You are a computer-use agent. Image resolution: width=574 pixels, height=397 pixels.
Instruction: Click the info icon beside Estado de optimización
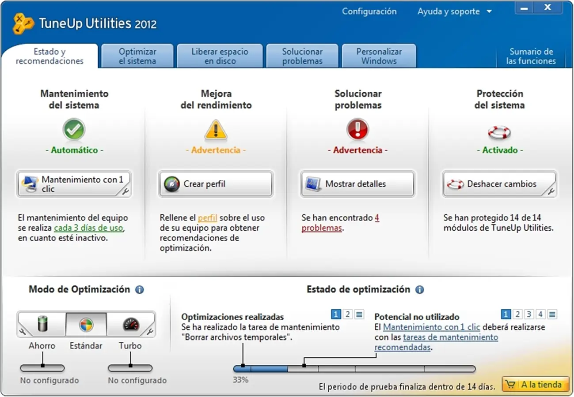point(419,289)
